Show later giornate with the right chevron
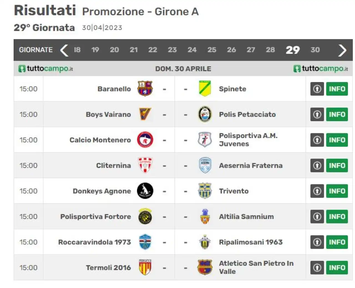 [x=343, y=50]
